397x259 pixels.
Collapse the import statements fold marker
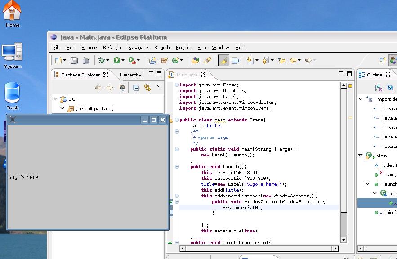coord(177,85)
